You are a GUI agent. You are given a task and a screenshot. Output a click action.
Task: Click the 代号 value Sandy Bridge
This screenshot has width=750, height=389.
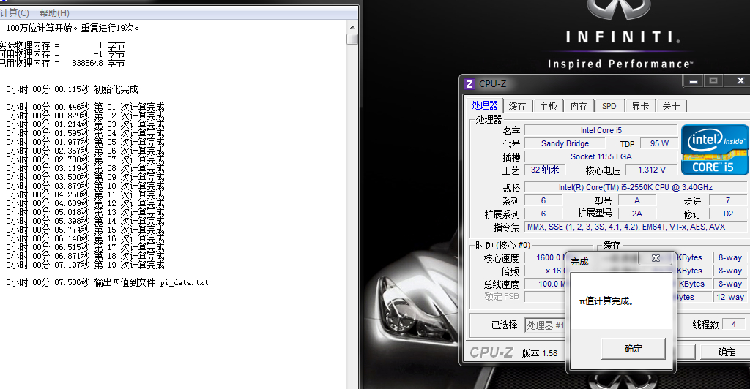tap(565, 143)
